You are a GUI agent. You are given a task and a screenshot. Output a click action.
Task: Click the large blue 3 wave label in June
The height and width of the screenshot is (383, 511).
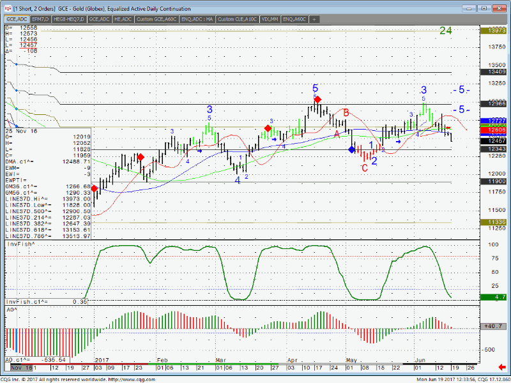pos(423,90)
